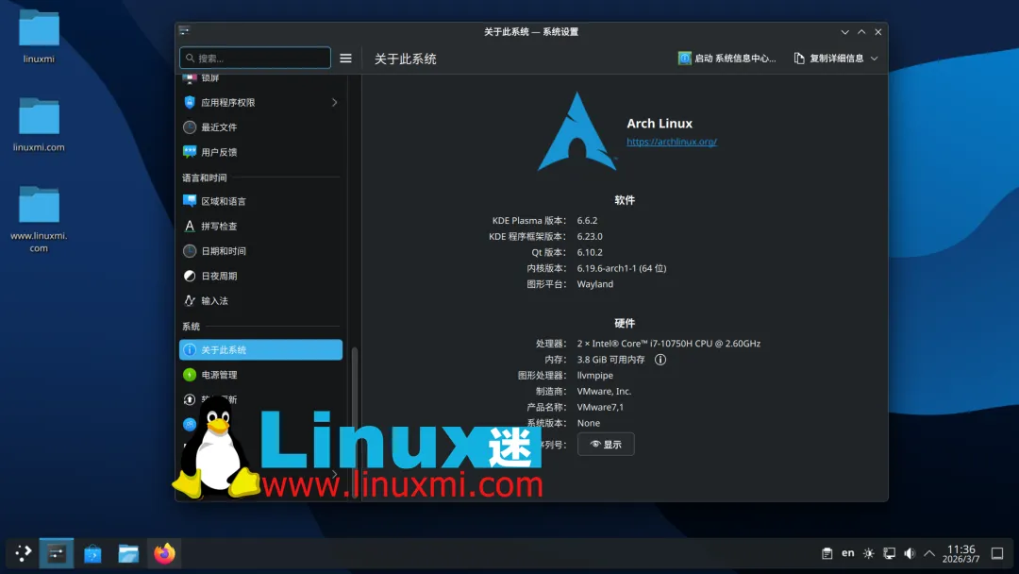Click the Arch Linux logo

click(576, 131)
